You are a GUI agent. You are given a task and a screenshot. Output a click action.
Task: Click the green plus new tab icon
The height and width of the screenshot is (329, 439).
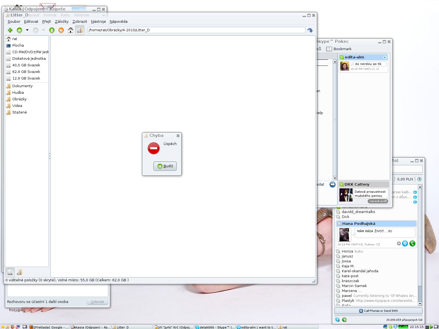(x=10, y=30)
